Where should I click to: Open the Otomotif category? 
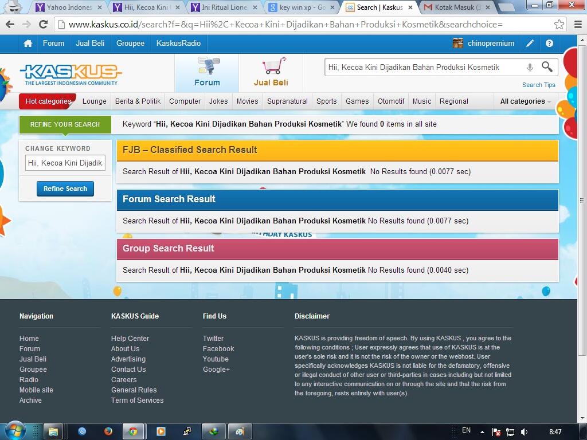(391, 101)
